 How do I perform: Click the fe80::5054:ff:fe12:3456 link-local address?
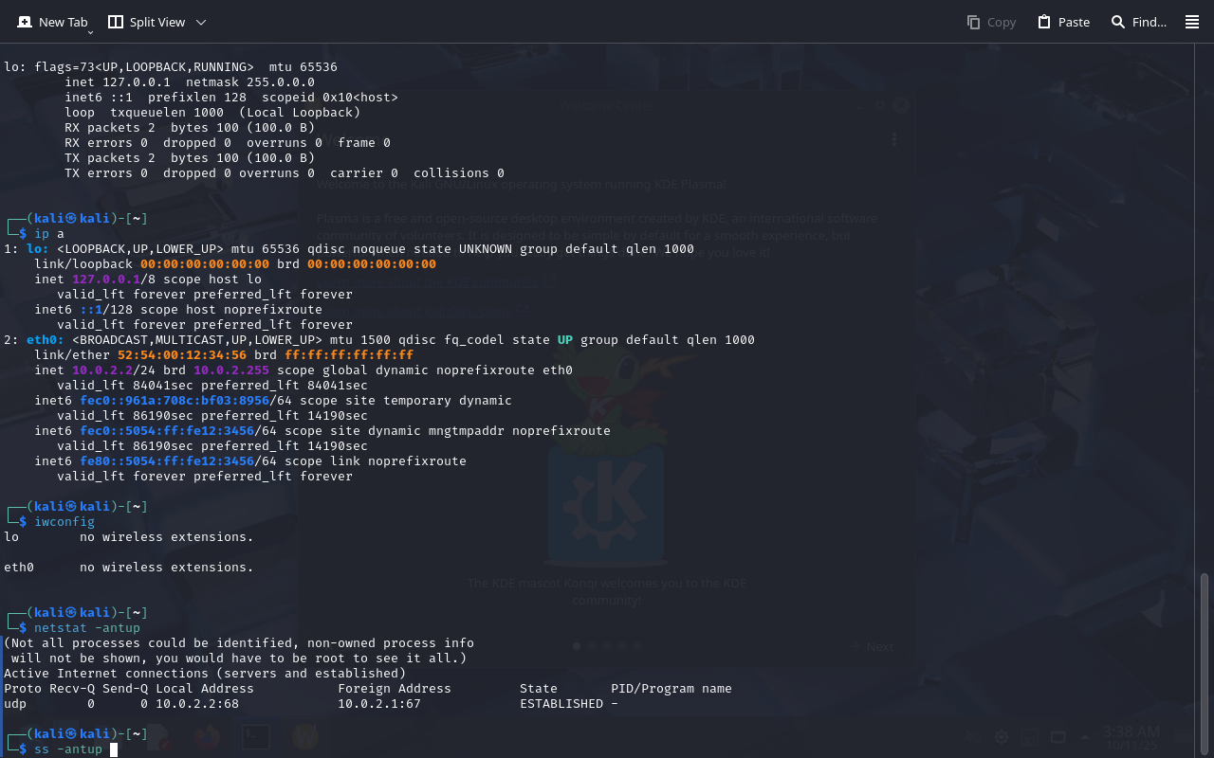[166, 461]
